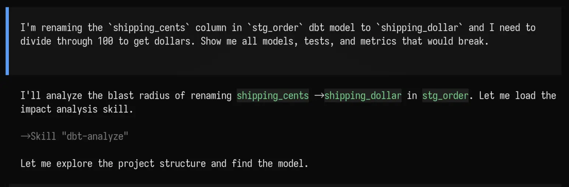Click the green stg_order code highlight
Image resolution: width=569 pixels, height=187 pixels.
(445, 96)
